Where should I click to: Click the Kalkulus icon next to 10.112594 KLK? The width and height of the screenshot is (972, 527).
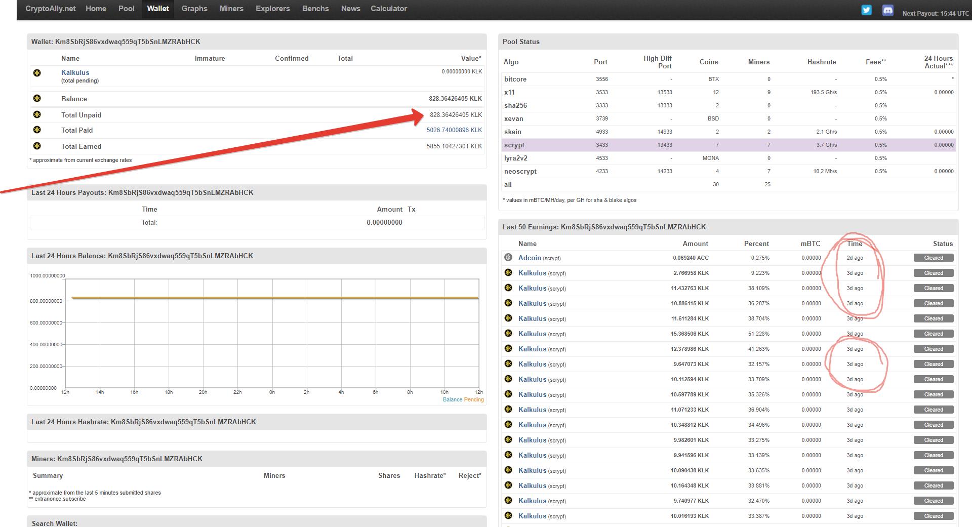click(508, 379)
